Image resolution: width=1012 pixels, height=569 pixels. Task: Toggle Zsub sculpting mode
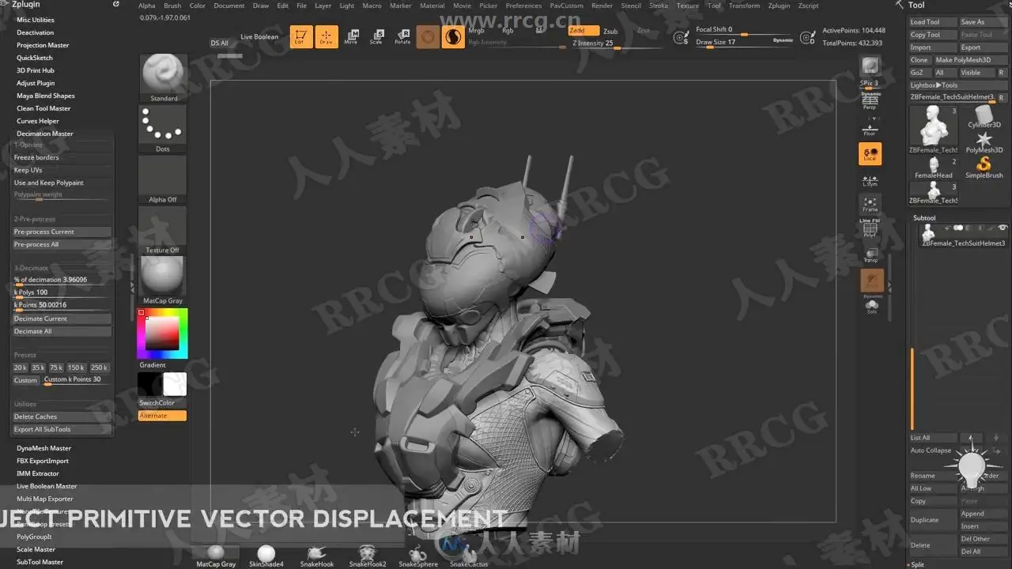(610, 32)
